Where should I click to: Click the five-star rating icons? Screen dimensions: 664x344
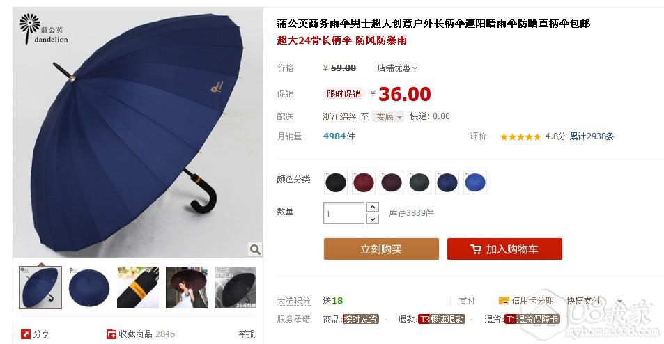(520, 136)
